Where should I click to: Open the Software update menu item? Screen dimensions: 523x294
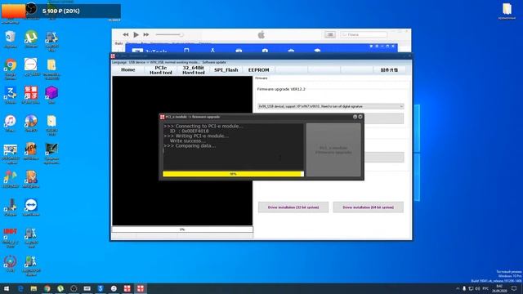coord(214,62)
